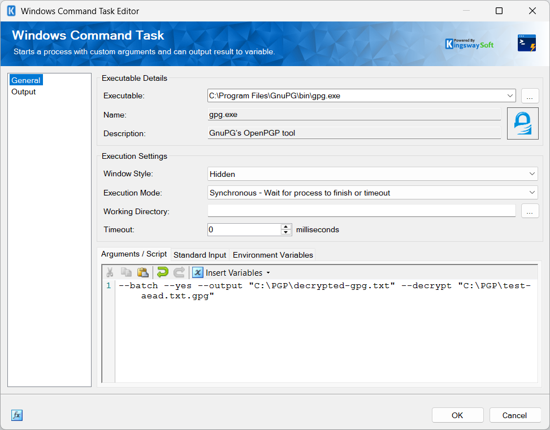Increase Timeout with the up spinner
Viewport: 550px width, 430px height.
click(x=286, y=227)
